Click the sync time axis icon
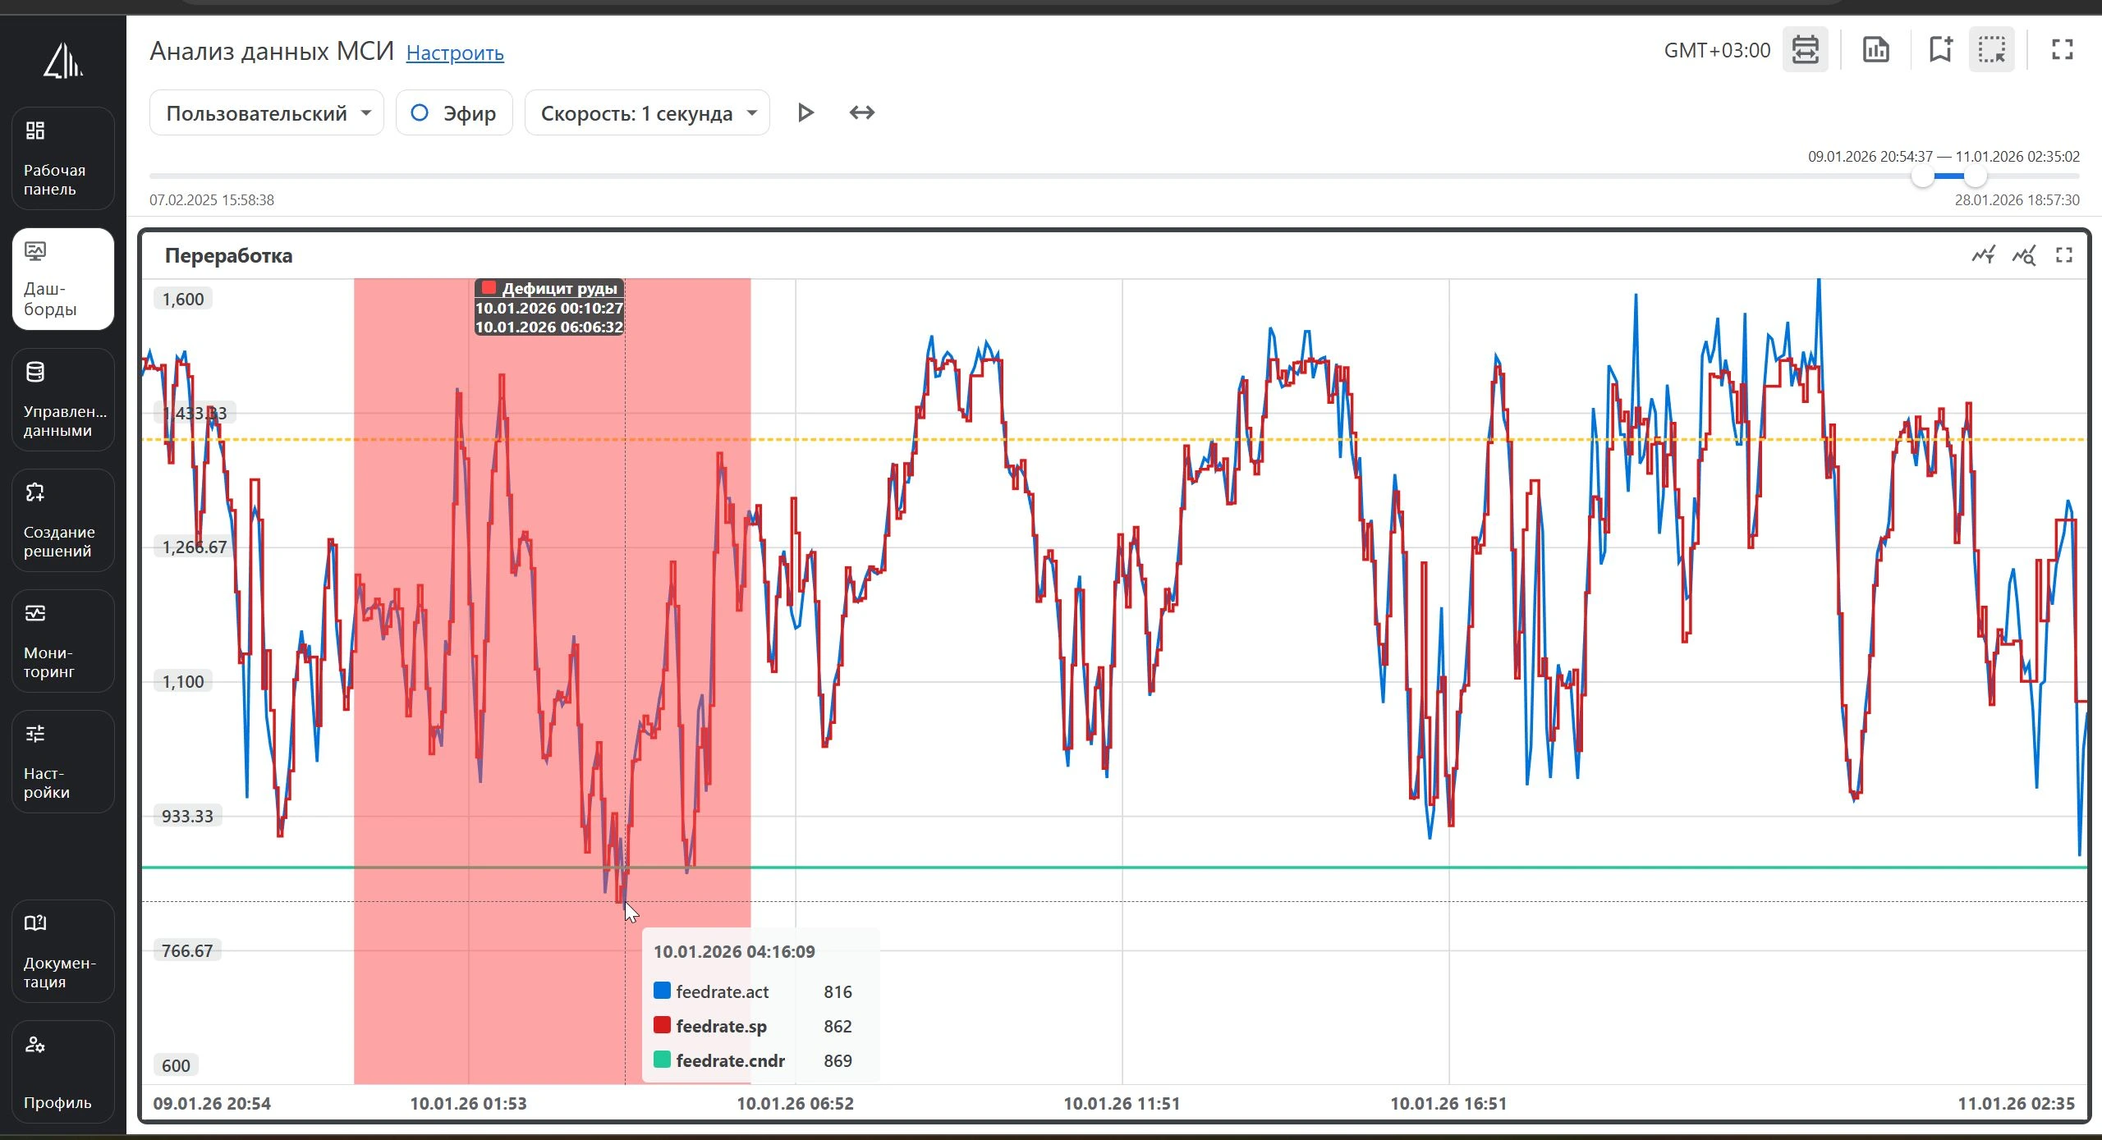 (x=1805, y=50)
